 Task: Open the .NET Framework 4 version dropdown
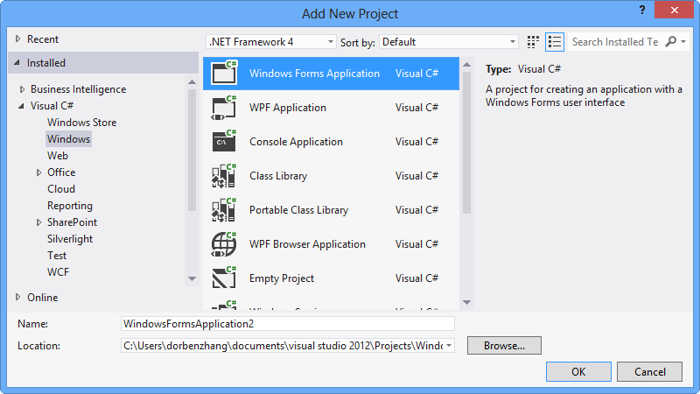(x=271, y=42)
